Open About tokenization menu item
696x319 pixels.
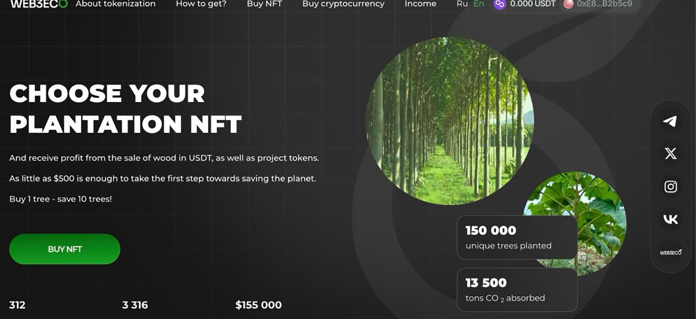pyautogui.click(x=116, y=4)
